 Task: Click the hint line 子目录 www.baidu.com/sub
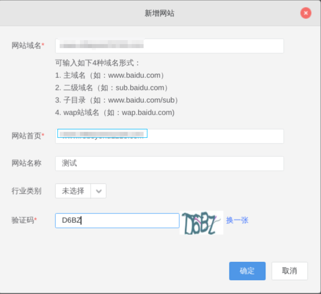click(117, 100)
